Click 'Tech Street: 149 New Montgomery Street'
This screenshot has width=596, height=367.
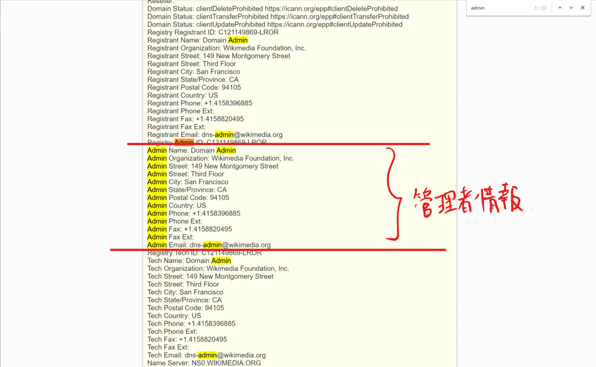click(x=210, y=277)
